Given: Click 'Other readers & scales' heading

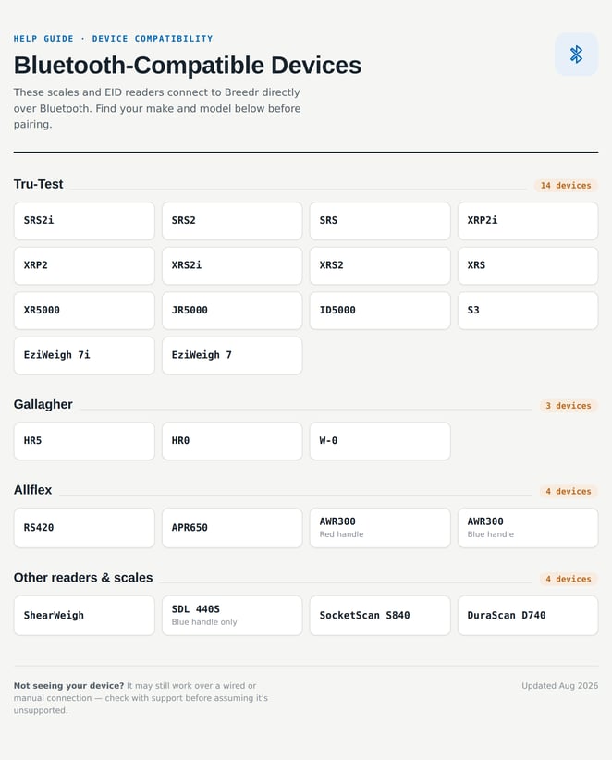Looking at the screenshot, I should coord(83,578).
